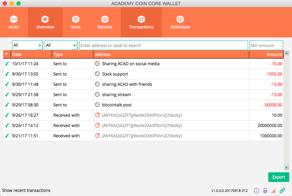Click the purple wallet lock icon

pos(265,191)
